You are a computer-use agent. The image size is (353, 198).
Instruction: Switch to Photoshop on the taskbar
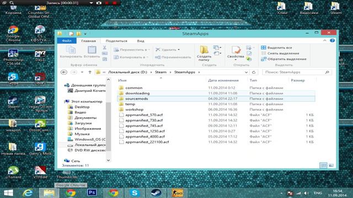(92, 193)
